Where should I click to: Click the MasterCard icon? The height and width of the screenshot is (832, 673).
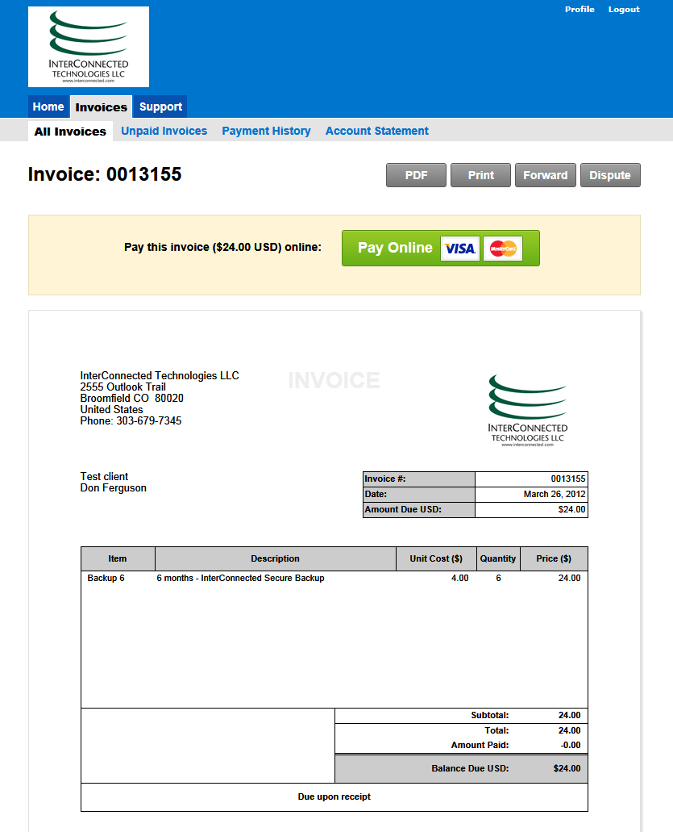[x=503, y=249]
